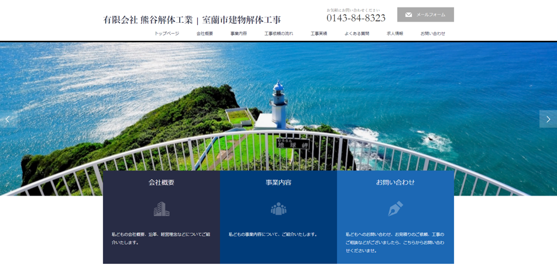
Task: Advance to next slide with right arrow
Action: tap(548, 119)
